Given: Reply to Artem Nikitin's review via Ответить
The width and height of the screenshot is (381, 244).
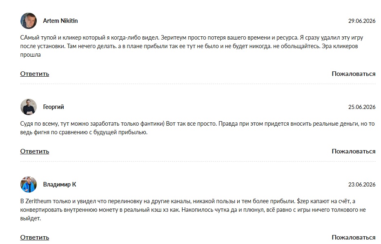Looking at the screenshot, I should click(x=34, y=74).
